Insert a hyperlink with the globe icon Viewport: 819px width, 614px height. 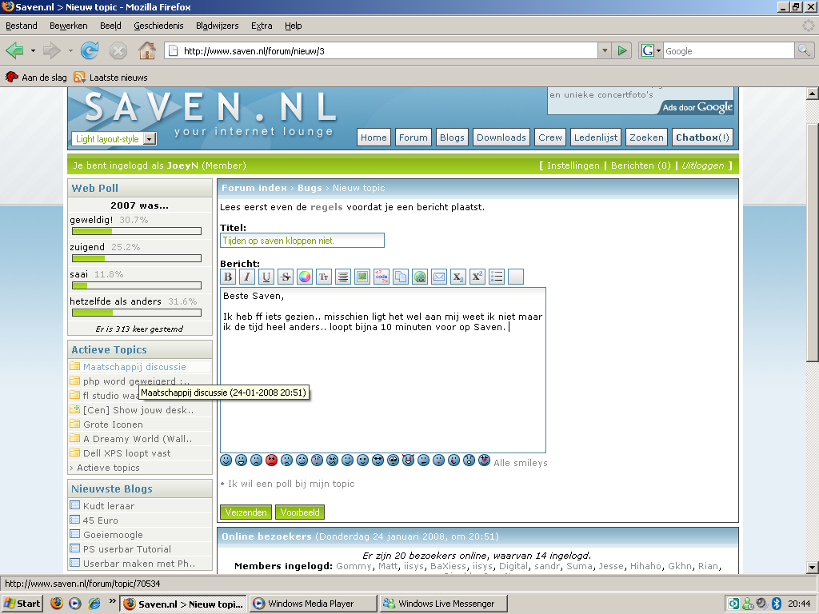420,277
